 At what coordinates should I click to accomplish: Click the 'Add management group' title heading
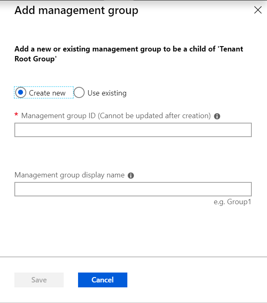76,10
